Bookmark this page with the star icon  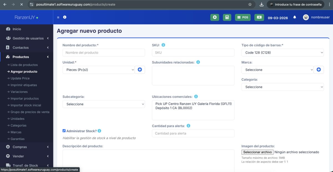pyautogui.click(x=250, y=4)
